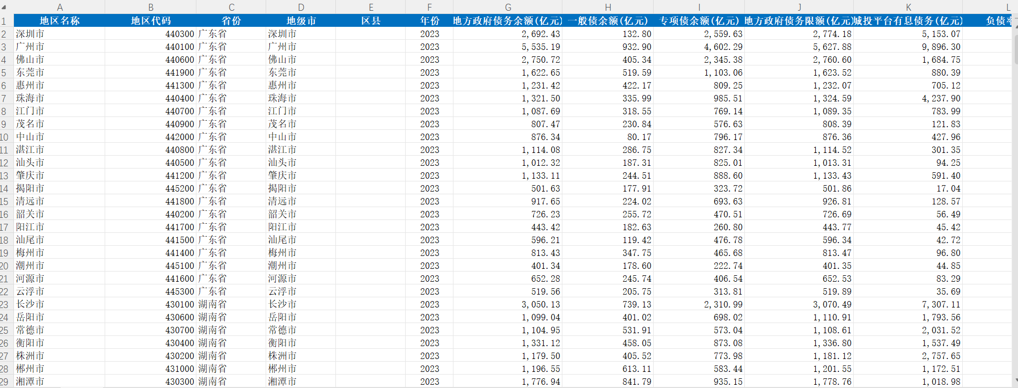Click the 地区名称 header cell

(60, 21)
